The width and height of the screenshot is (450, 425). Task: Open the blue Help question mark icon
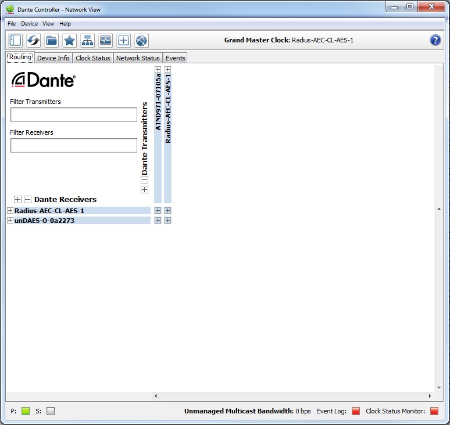(435, 40)
